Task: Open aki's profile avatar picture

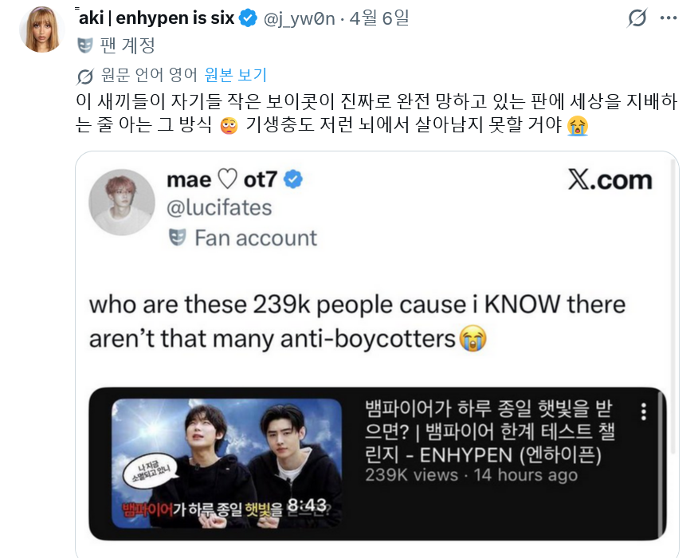Action: pos(42,29)
